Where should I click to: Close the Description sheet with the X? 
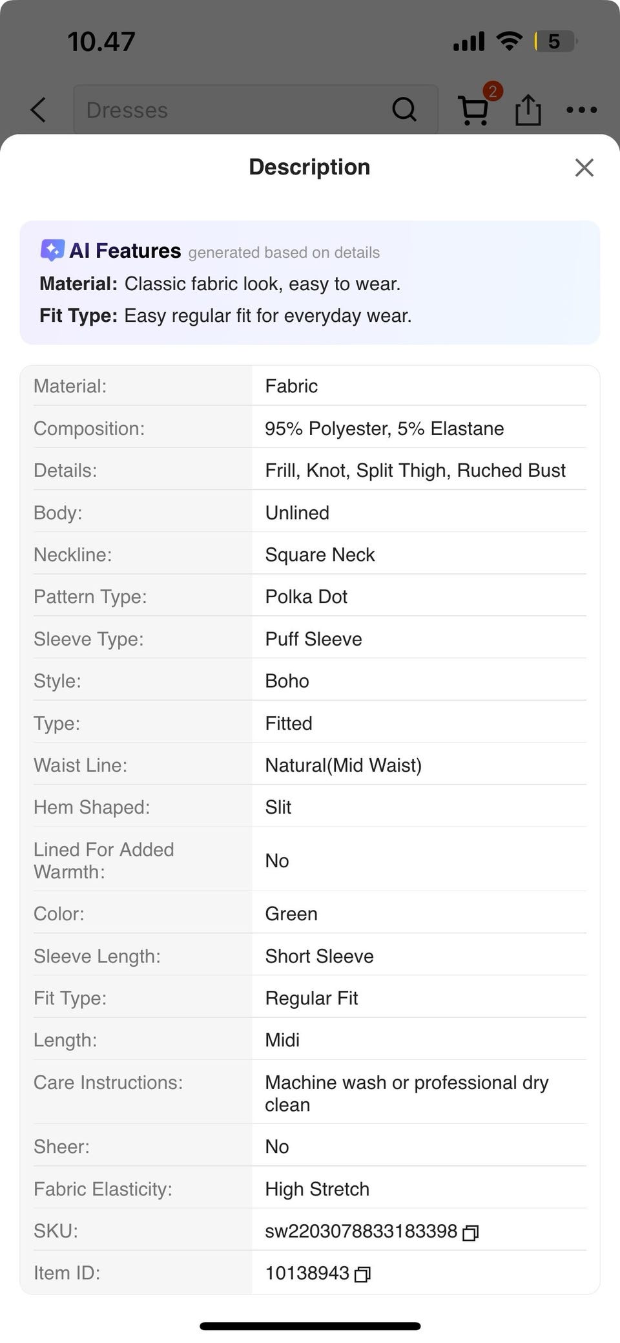[584, 167]
